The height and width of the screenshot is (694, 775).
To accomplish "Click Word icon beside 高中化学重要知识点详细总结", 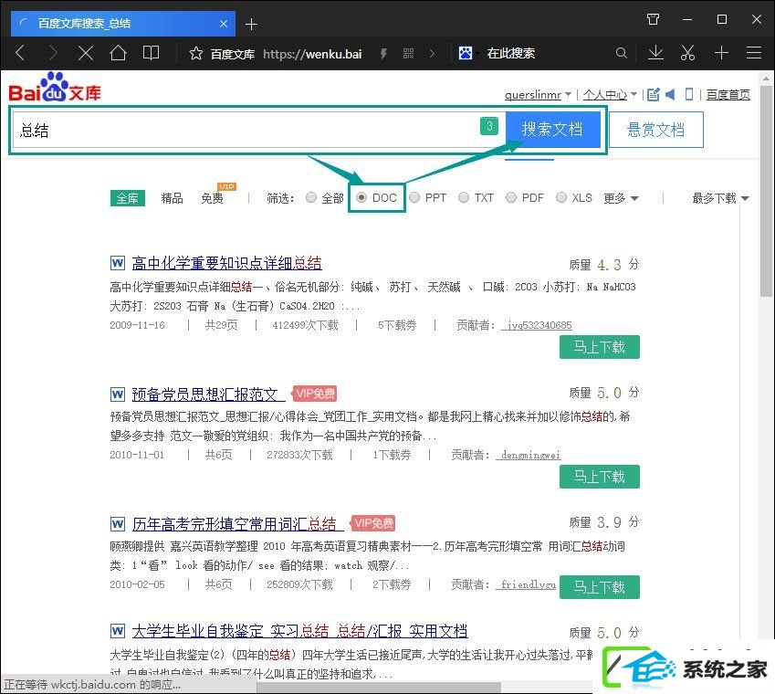I will click(118, 262).
